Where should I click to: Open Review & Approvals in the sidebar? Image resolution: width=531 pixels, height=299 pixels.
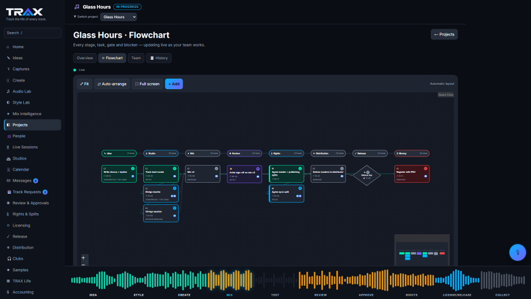[33, 203]
